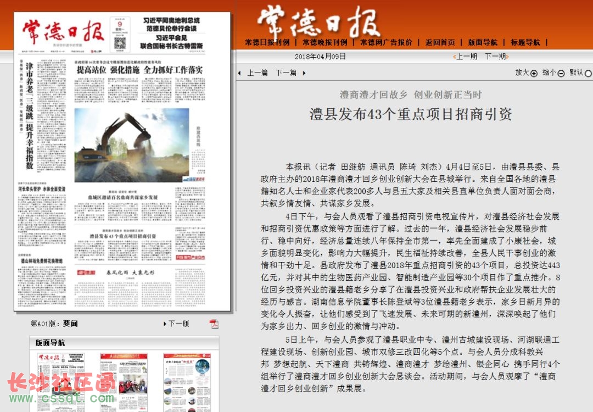
Task: Click the excavator photo on the newspaper page
Action: tap(132, 146)
